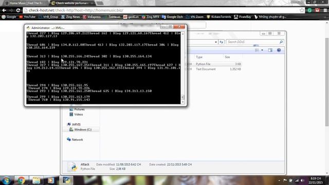Open the Zing News bookmark
The width and height of the screenshot is (329, 185).
click(x=70, y=17)
